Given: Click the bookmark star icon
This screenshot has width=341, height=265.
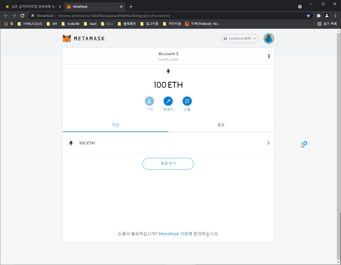Looking at the screenshot, I should [x=308, y=16].
